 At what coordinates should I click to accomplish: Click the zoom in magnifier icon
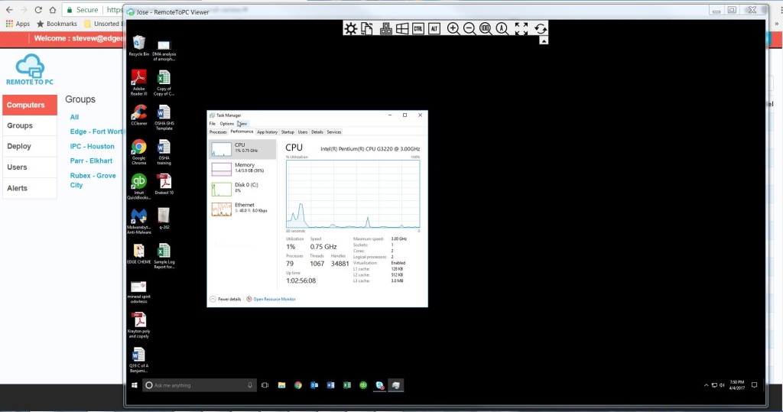pyautogui.click(x=453, y=29)
